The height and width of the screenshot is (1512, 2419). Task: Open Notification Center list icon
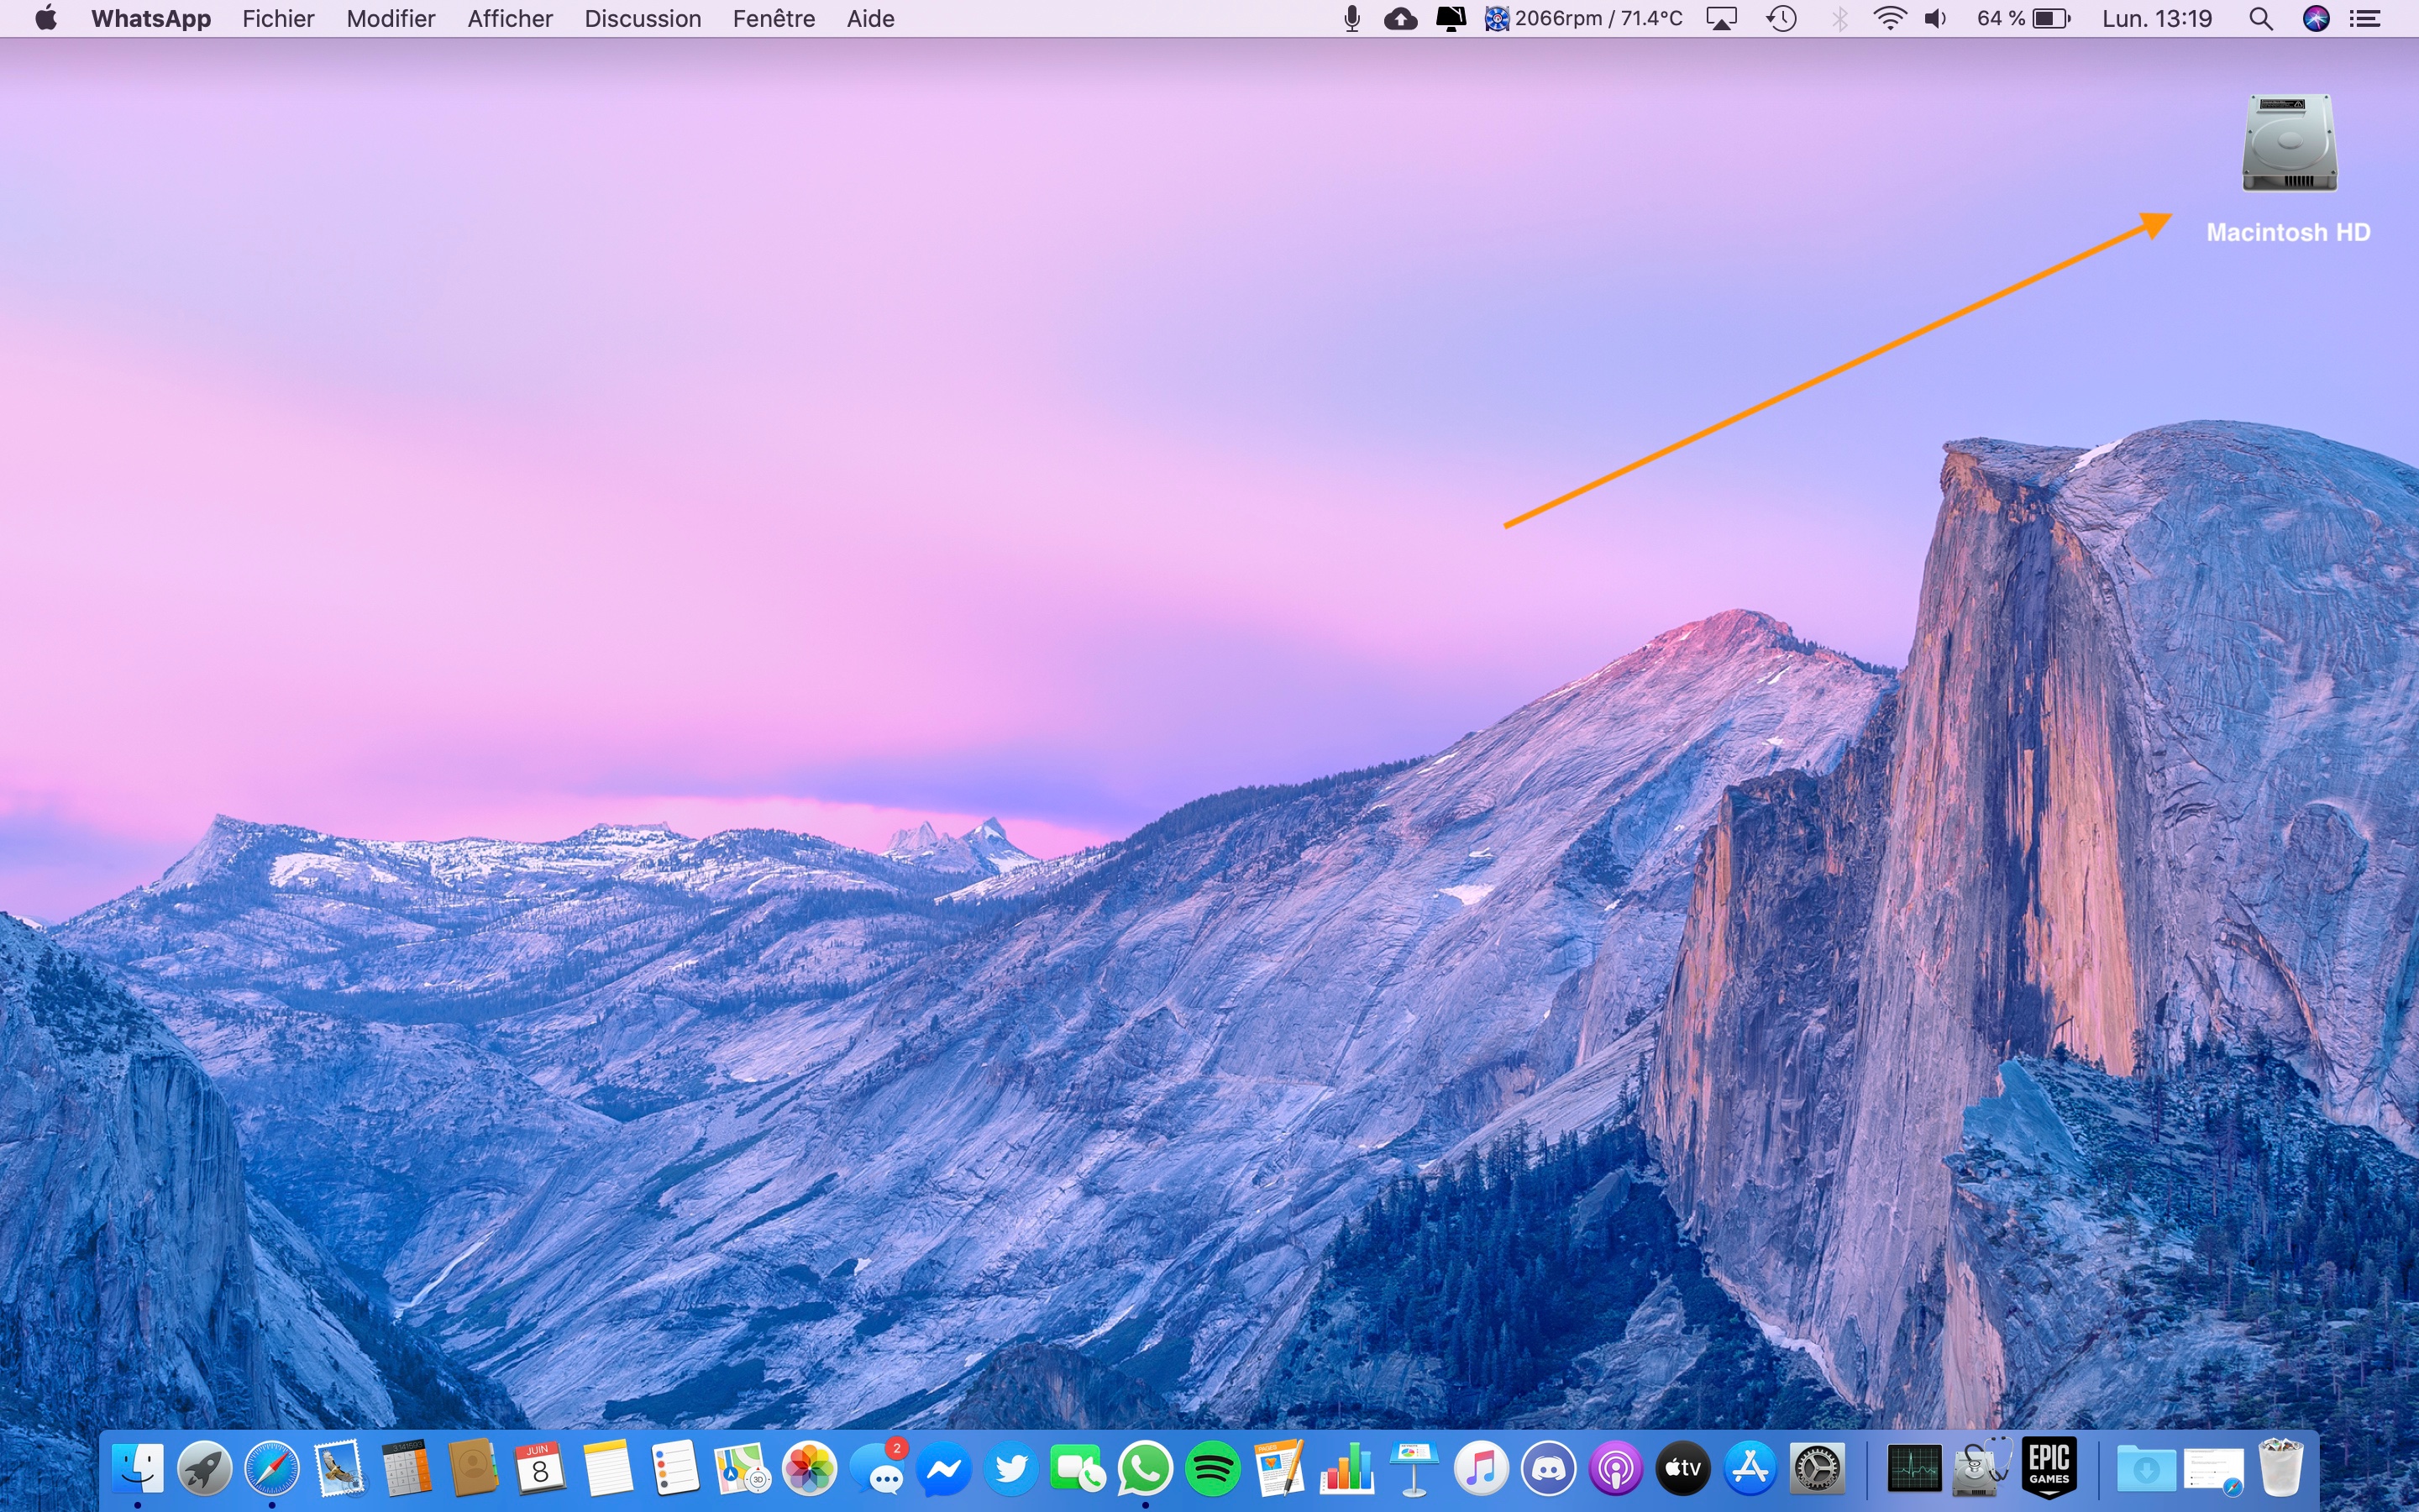pos(2365,19)
